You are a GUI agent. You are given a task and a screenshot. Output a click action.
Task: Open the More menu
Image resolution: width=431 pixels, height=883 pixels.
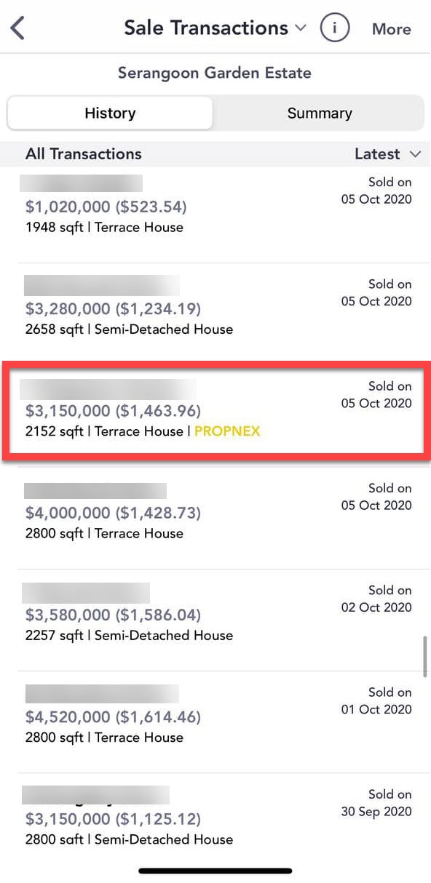pos(392,29)
